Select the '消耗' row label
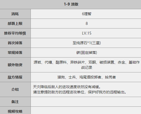Screen dimensions: 141x114 pyautogui.click(x=15, y=14)
